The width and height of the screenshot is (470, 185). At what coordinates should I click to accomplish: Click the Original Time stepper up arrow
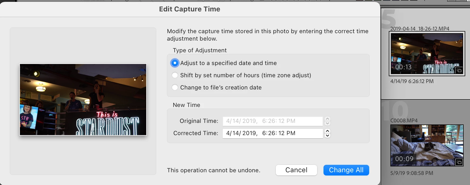point(327,119)
